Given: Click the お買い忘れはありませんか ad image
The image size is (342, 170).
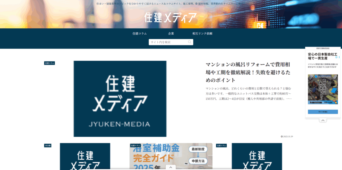Looking at the screenshot, I should pyautogui.click(x=323, y=89).
